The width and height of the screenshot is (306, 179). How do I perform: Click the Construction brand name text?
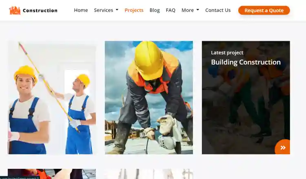click(x=40, y=11)
